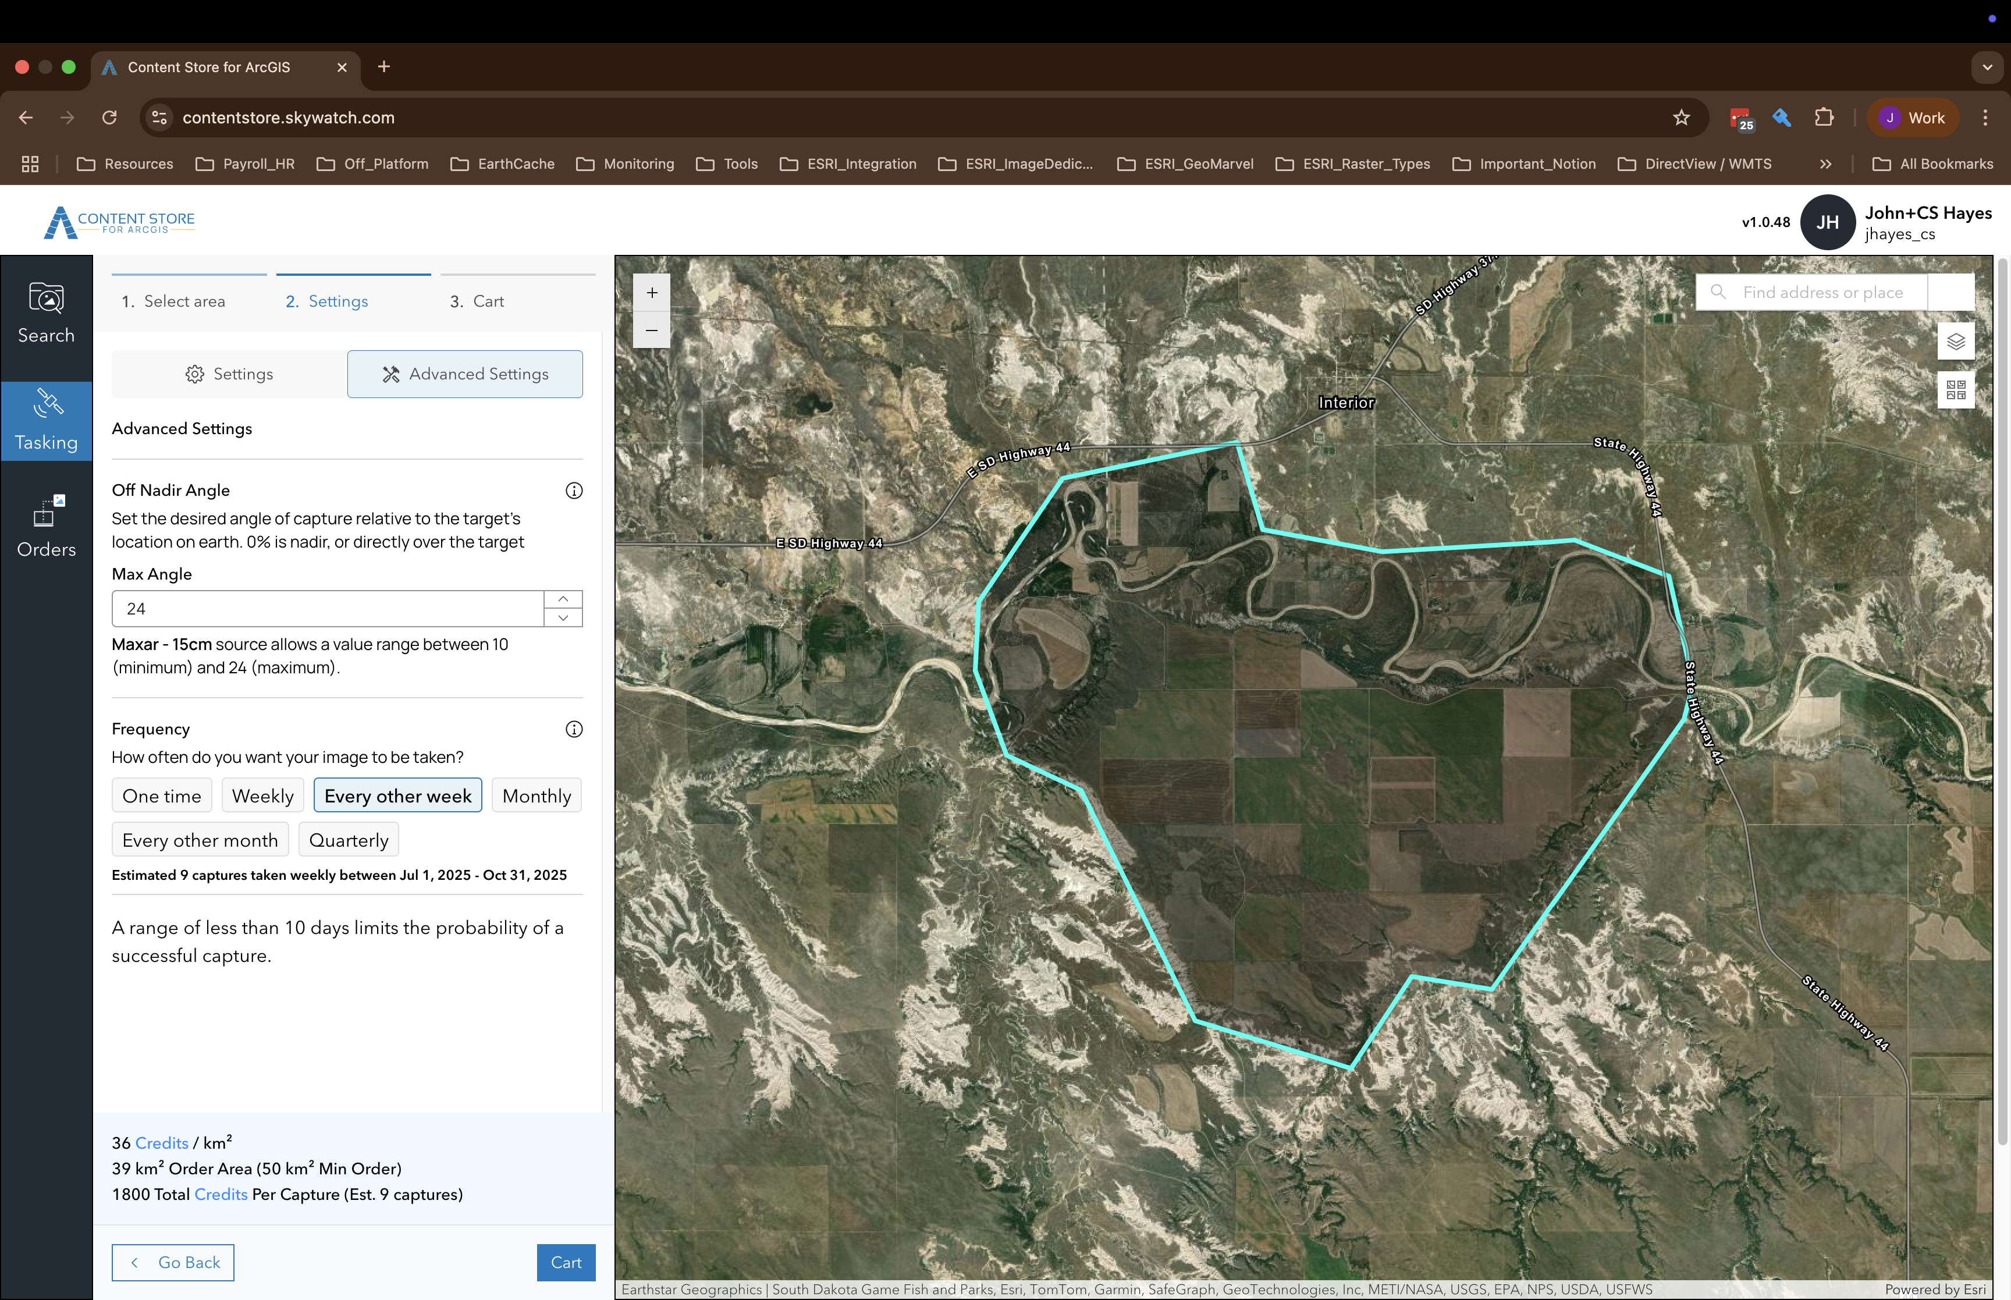Open the map Layers control
Screen dimensions: 2011x1300
[x=1955, y=340]
